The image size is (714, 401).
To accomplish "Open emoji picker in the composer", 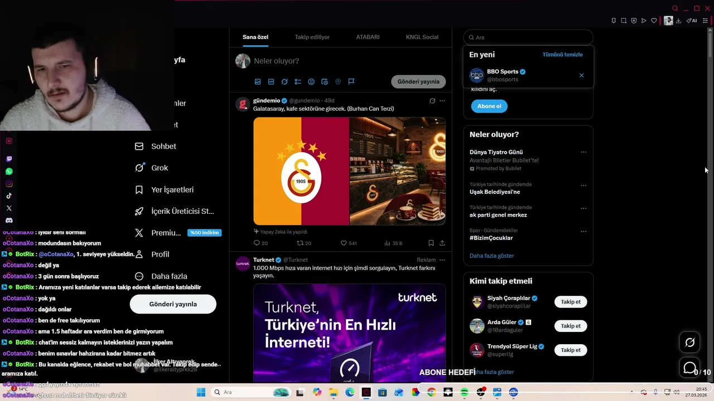I will tap(311, 81).
